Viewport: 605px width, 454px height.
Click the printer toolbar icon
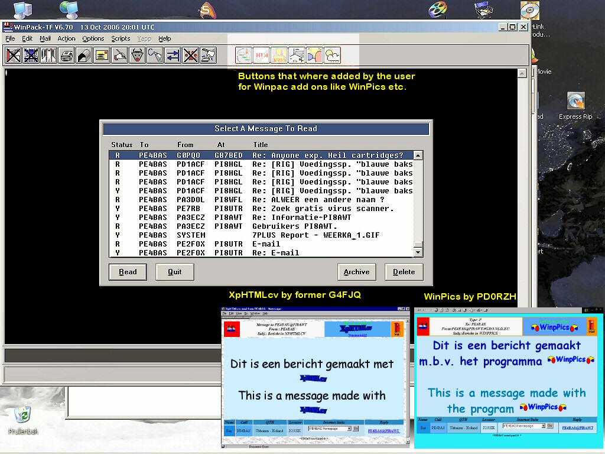pyautogui.click(x=66, y=56)
